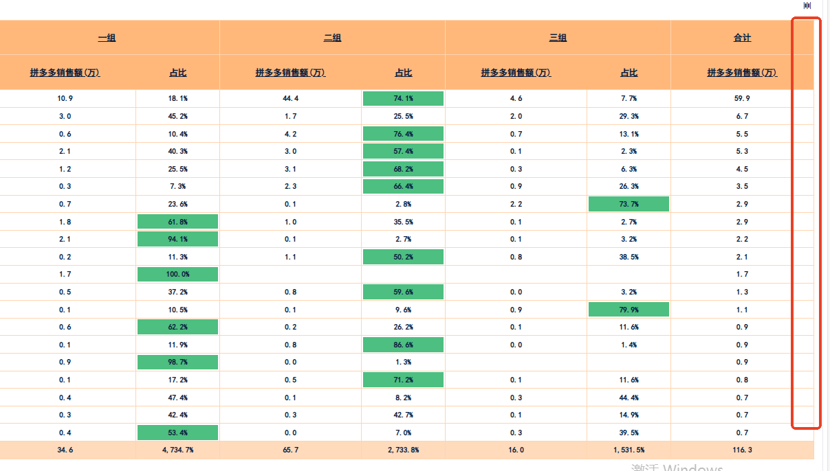830x471 pixels.
Task: Select 拼多多销售额(万) header under 三组
Action: 516,73
